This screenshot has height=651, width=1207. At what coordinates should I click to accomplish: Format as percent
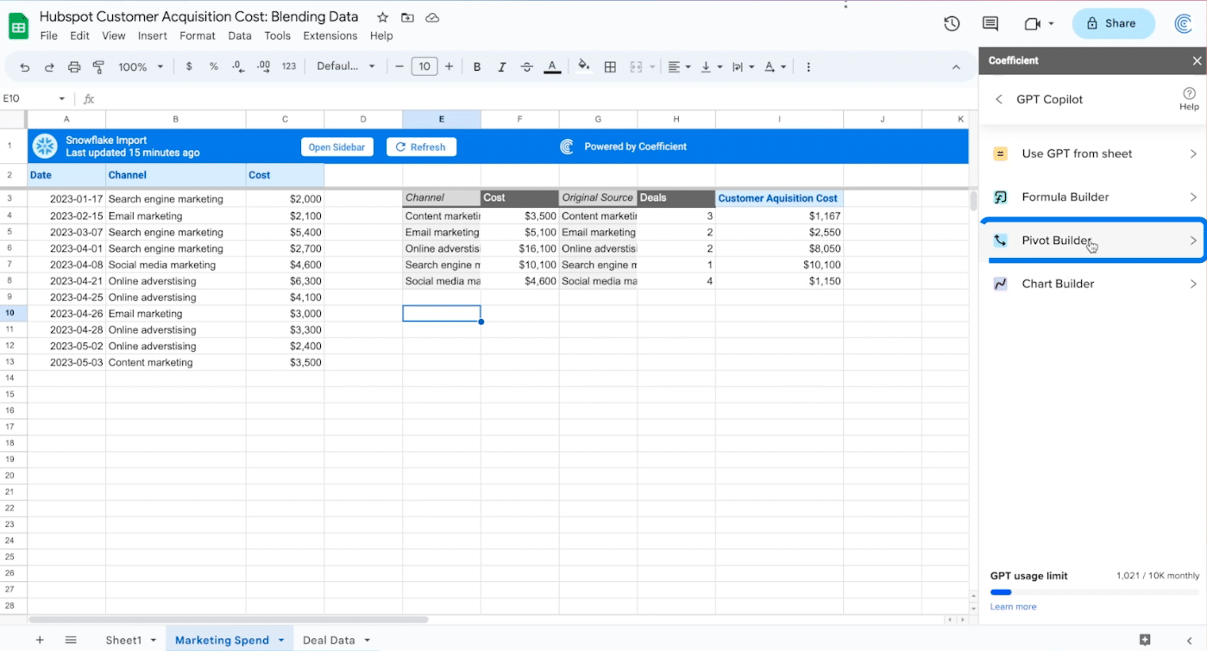(x=213, y=66)
